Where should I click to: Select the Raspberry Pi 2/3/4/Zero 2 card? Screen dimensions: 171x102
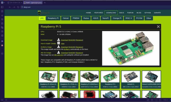pyautogui.click(x=90, y=79)
